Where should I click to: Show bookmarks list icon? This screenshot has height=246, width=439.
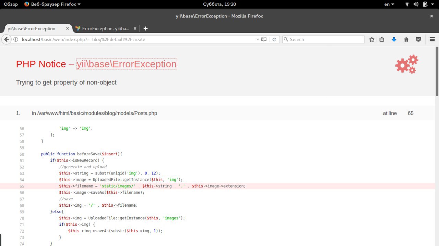coord(382,39)
